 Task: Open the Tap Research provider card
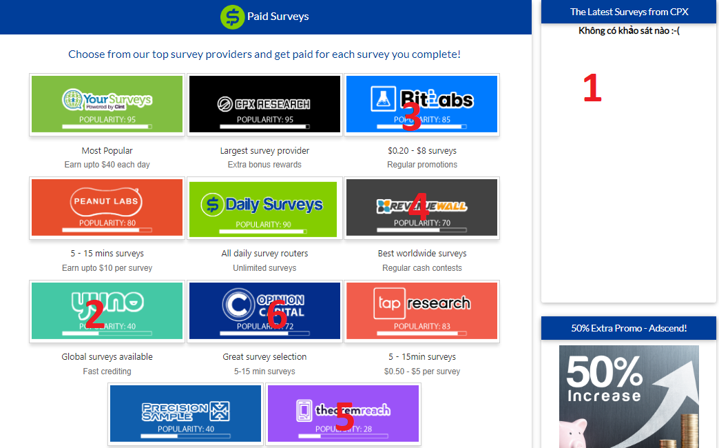[x=422, y=312]
